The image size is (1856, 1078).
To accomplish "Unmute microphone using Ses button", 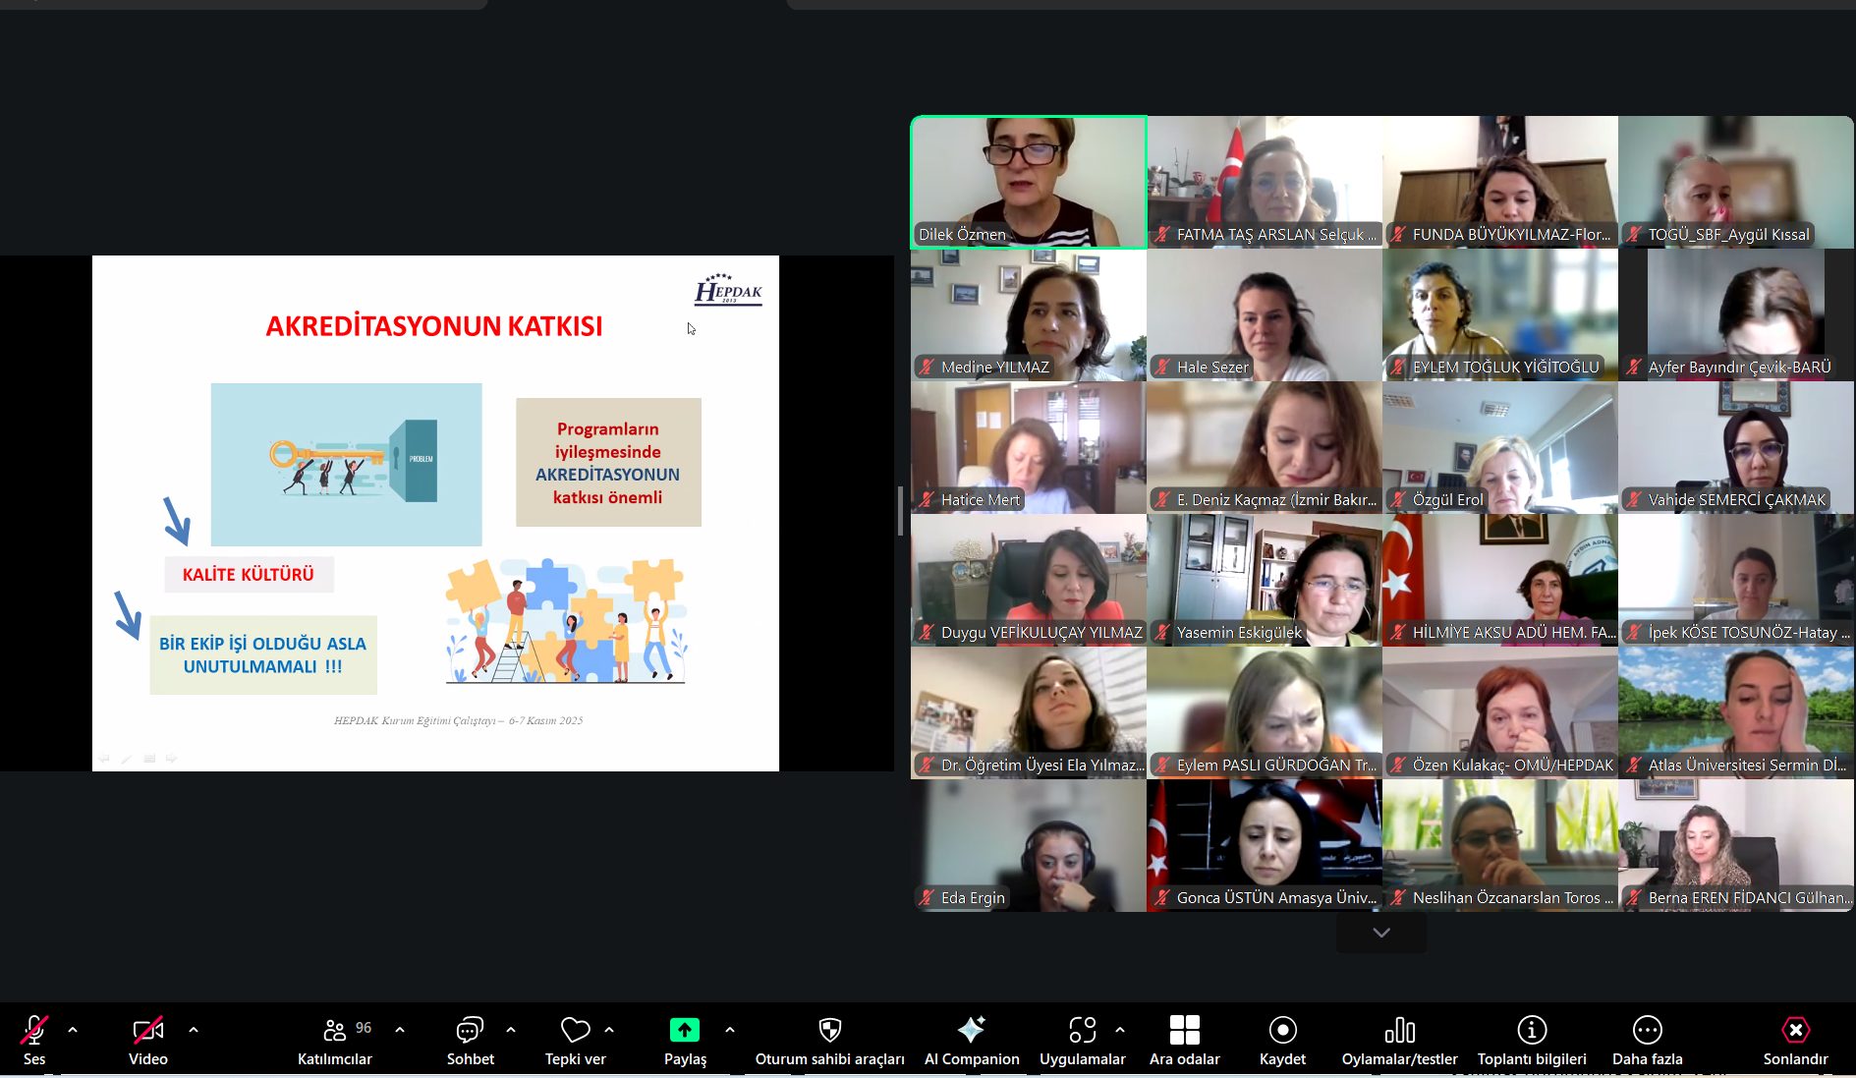I will 34,1041.
